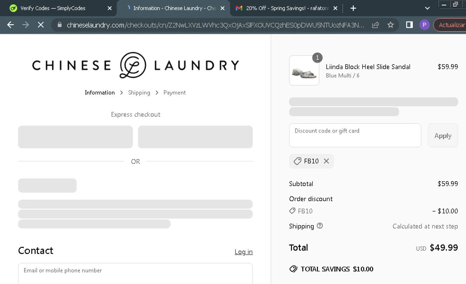Open a new browser tab
This screenshot has height=284, width=466.
353,8
